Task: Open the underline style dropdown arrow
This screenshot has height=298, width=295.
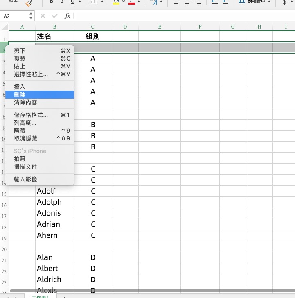Action: click(x=80, y=2)
